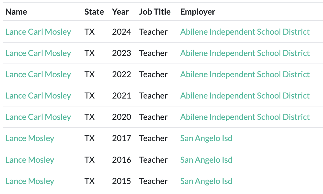Click the Job Title column header

tap(155, 12)
